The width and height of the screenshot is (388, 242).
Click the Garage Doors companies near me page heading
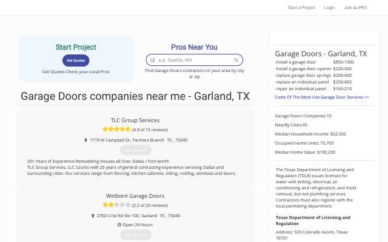tap(135, 96)
